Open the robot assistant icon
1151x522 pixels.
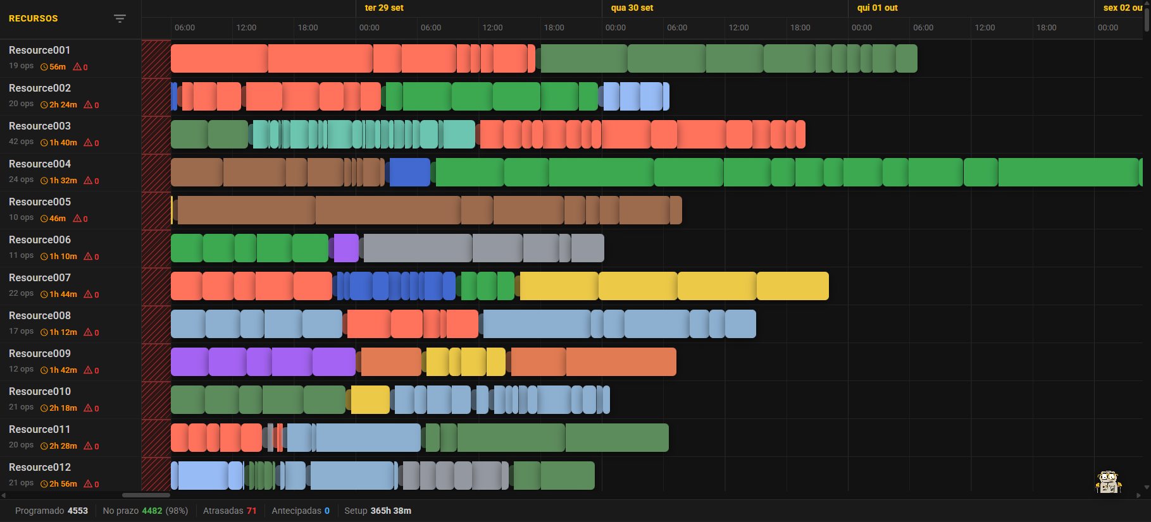tap(1108, 482)
